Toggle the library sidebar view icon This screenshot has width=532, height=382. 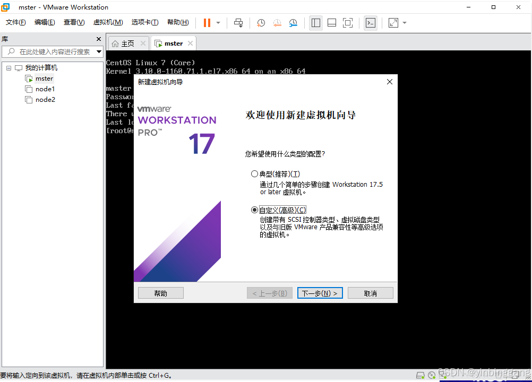(315, 23)
